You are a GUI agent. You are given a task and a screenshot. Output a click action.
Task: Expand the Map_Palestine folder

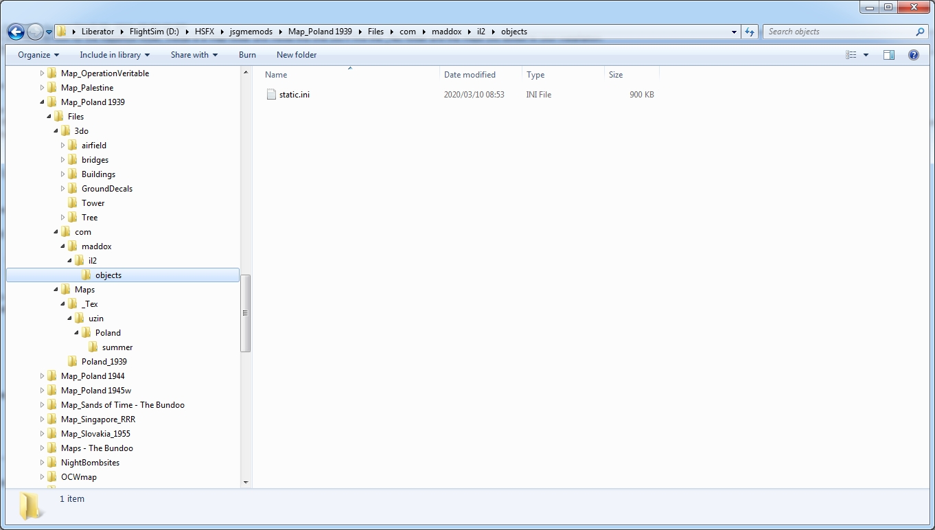click(42, 88)
